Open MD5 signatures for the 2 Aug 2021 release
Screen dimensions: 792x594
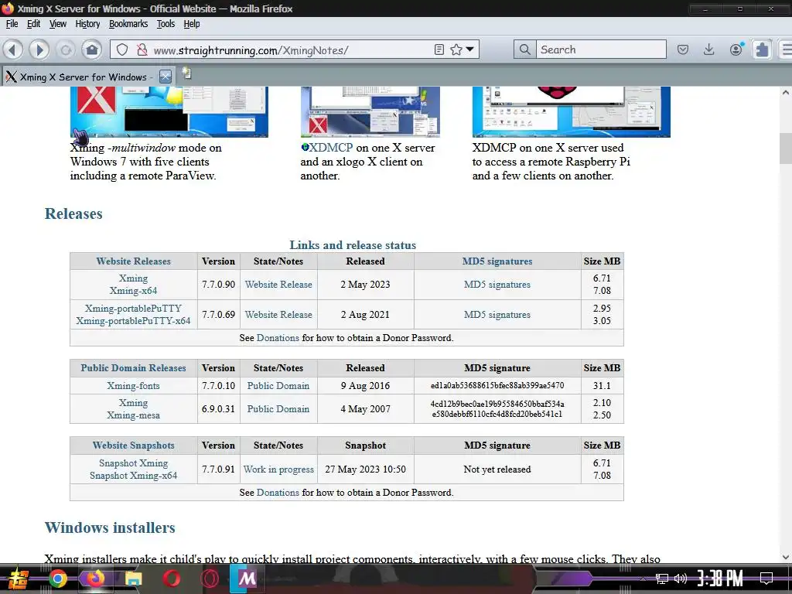497,315
